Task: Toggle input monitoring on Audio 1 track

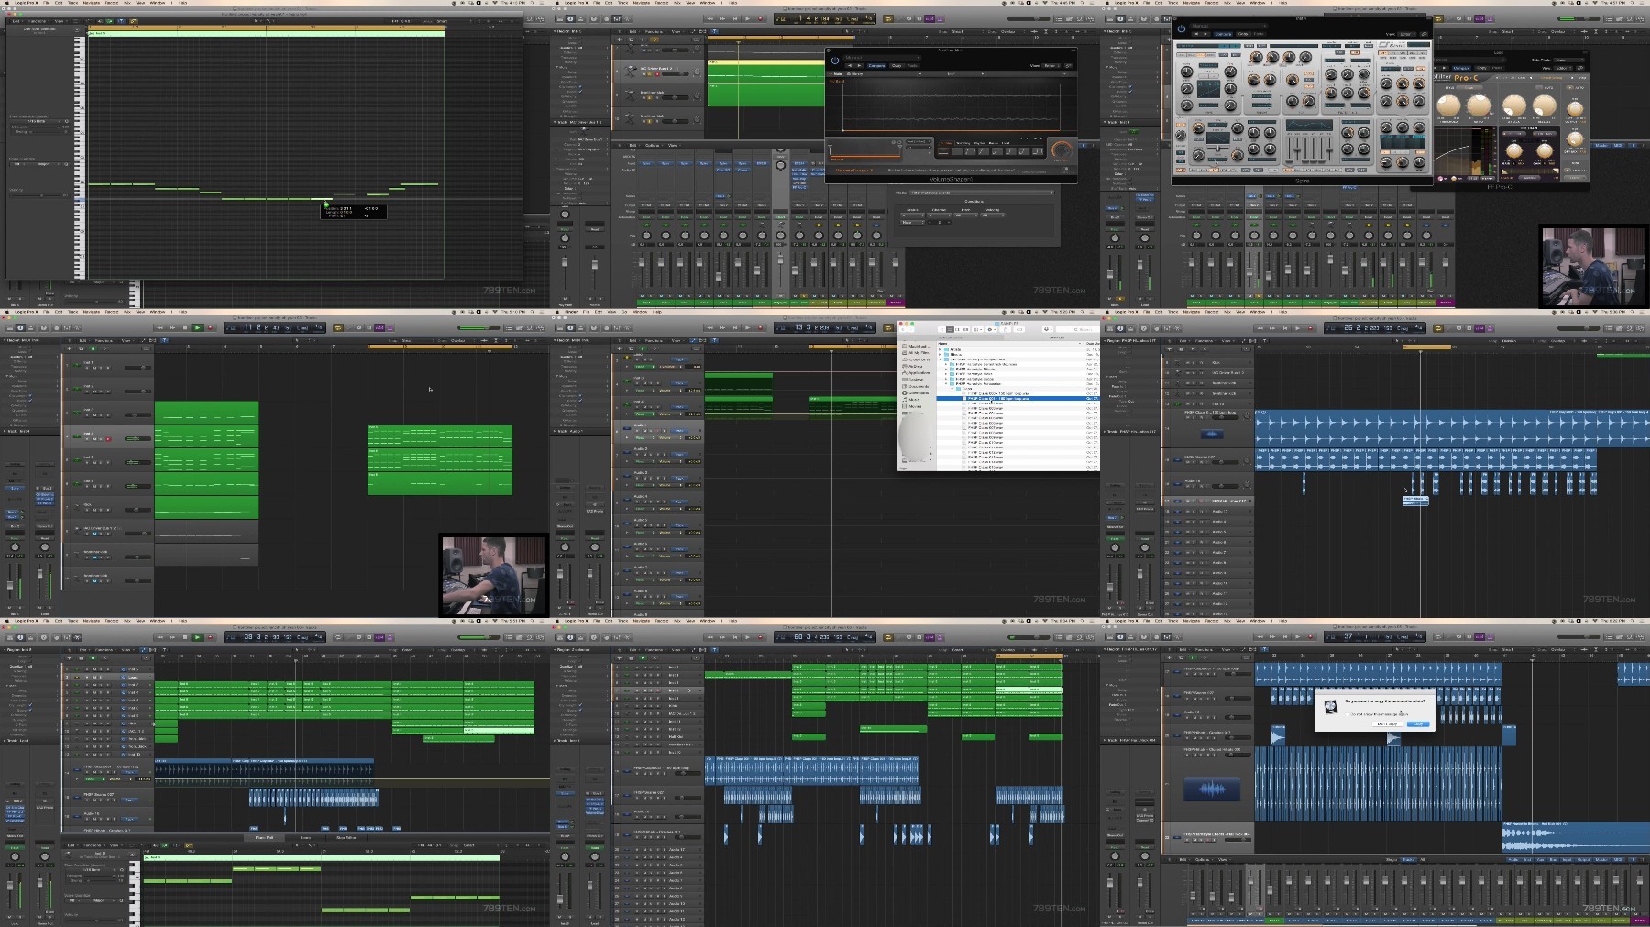Action: click(x=664, y=431)
